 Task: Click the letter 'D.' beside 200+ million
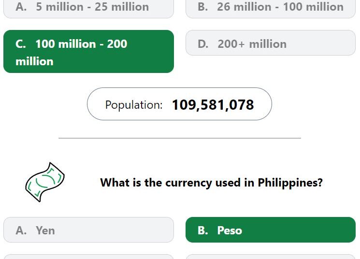[x=203, y=44]
